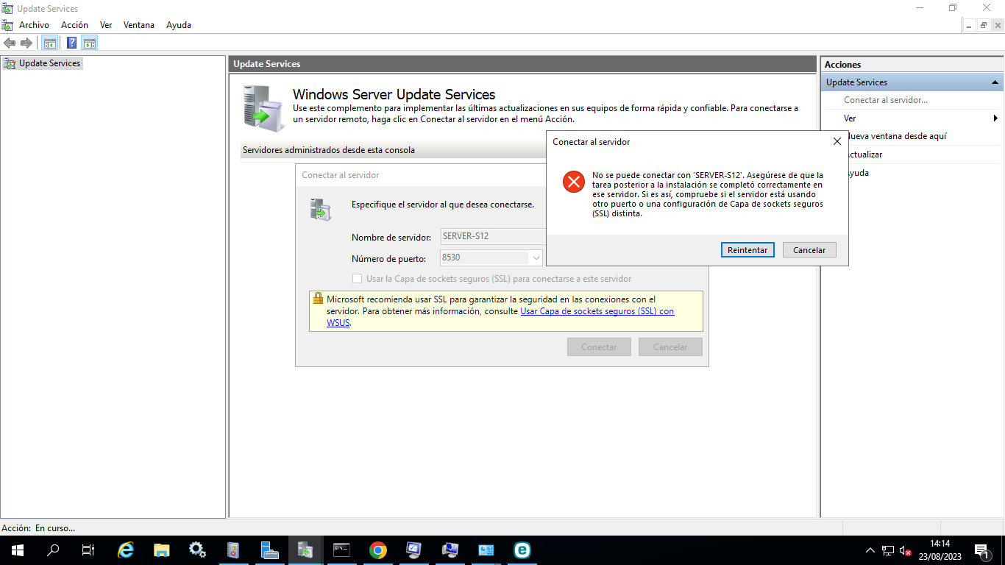Viewport: 1005px width, 565px height.
Task: Open Task View on the taskbar
Action: click(88, 550)
